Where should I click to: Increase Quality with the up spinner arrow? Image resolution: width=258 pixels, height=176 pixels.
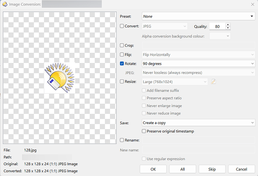(228, 25)
